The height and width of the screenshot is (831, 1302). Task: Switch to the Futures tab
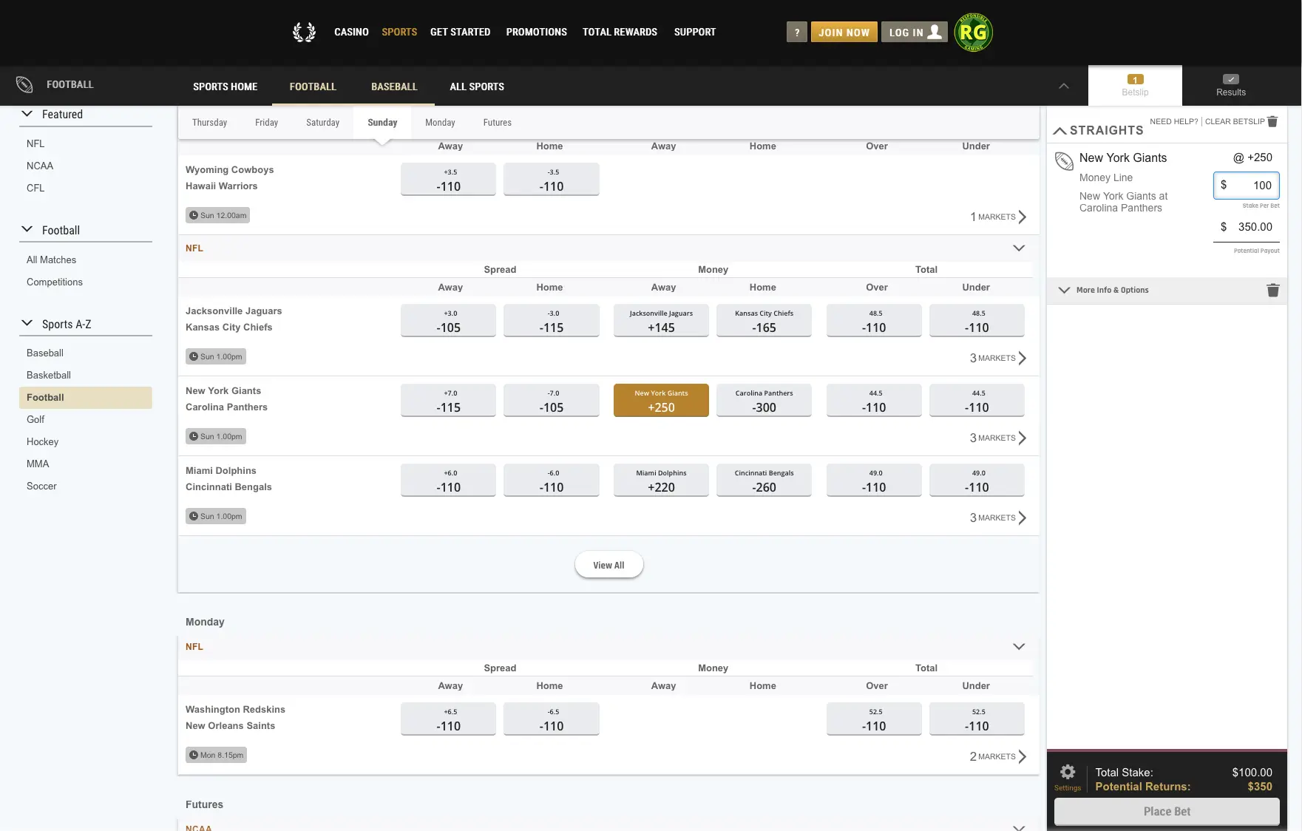click(x=497, y=123)
